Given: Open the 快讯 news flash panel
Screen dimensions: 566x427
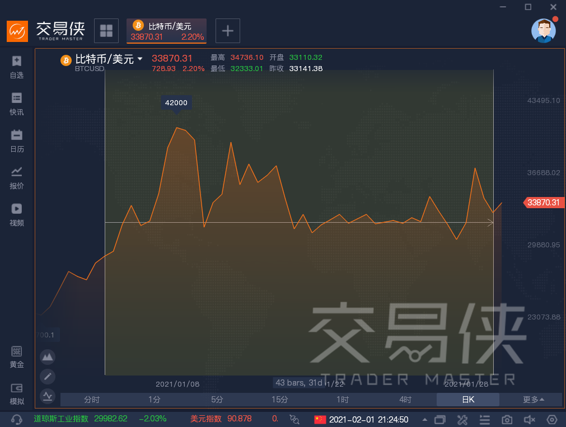Looking at the screenshot, I should [x=17, y=104].
